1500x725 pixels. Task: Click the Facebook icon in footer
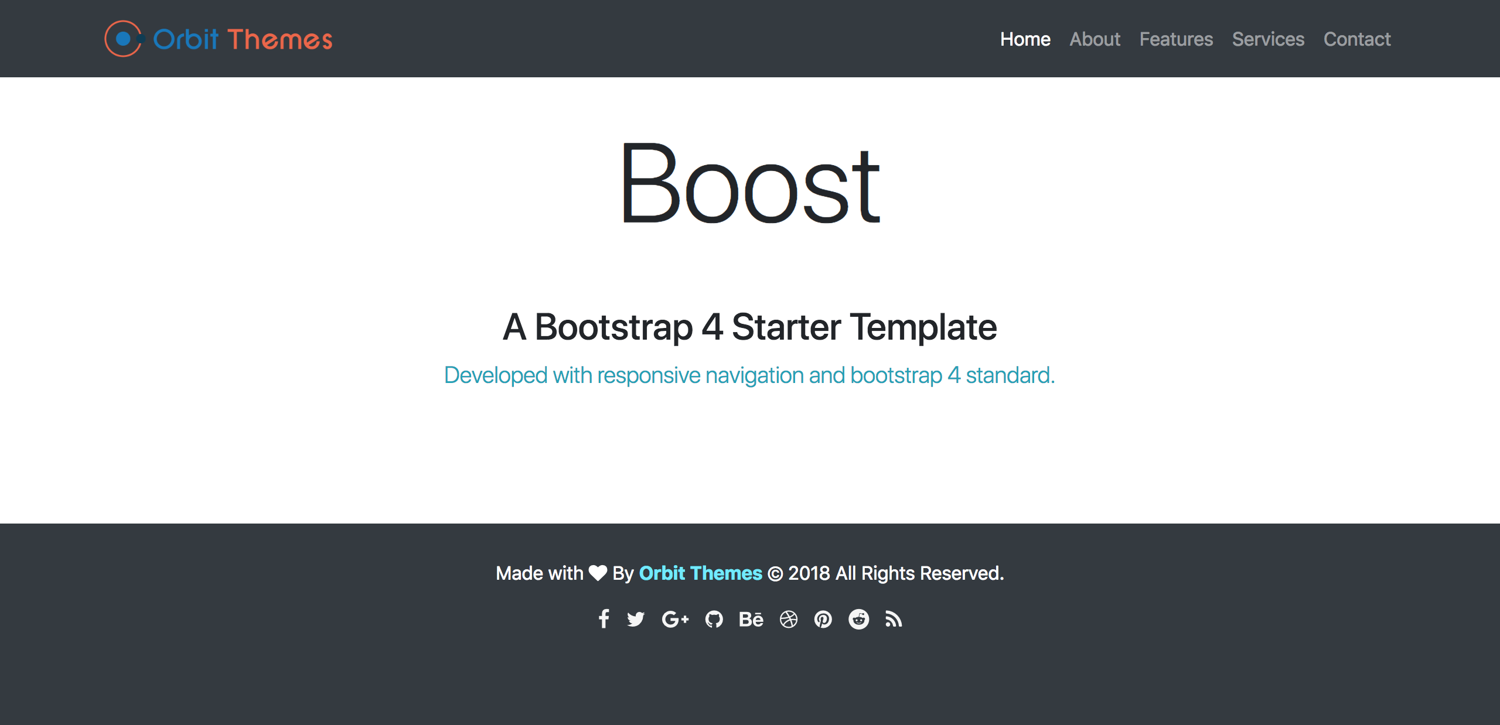pos(604,619)
